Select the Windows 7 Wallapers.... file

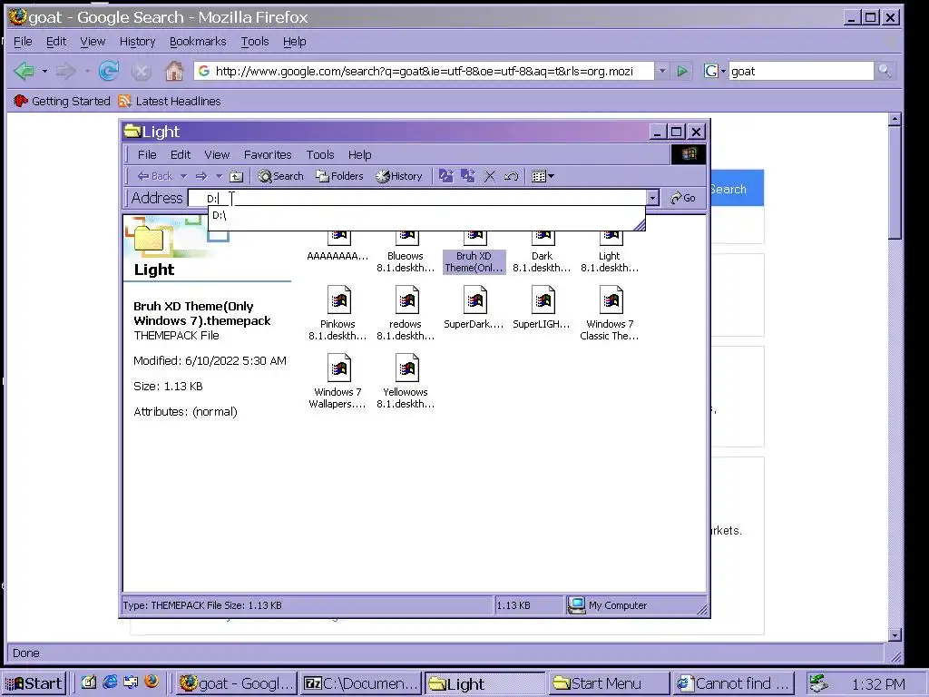coord(337,381)
